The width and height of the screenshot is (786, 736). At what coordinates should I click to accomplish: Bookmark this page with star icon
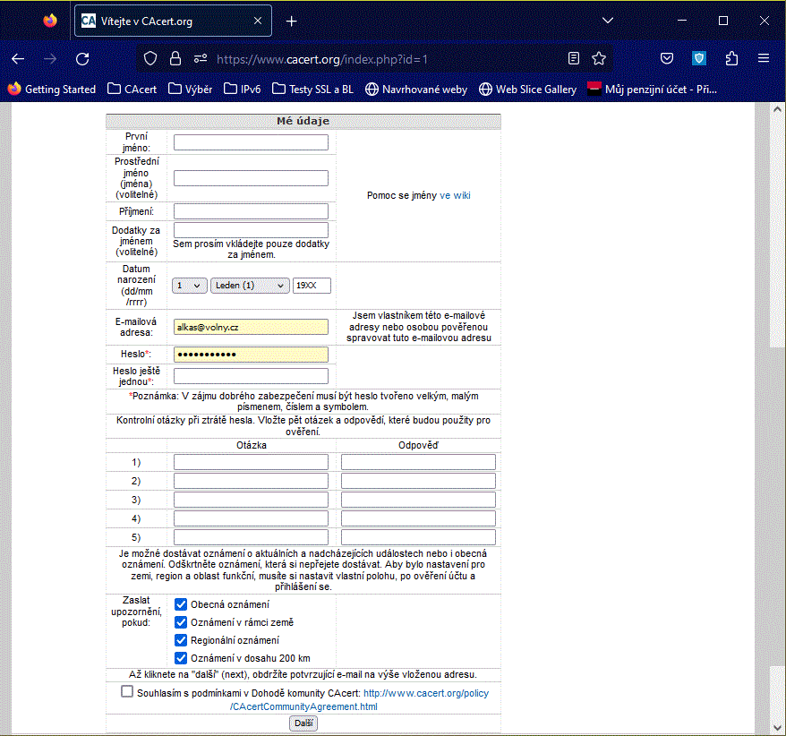(x=599, y=58)
